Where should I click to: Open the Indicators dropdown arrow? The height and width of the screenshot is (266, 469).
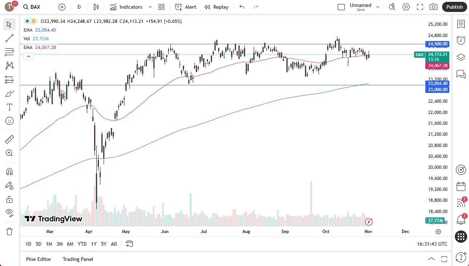click(149, 7)
